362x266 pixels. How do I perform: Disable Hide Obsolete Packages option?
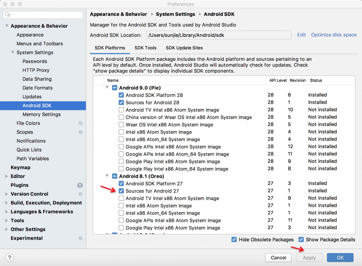click(234, 239)
